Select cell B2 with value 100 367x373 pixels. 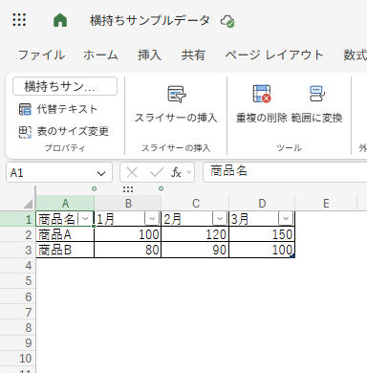[128, 234]
